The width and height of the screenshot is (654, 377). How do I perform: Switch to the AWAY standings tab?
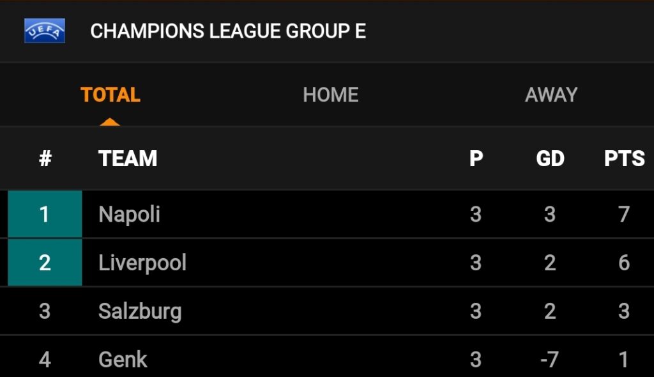pos(551,95)
